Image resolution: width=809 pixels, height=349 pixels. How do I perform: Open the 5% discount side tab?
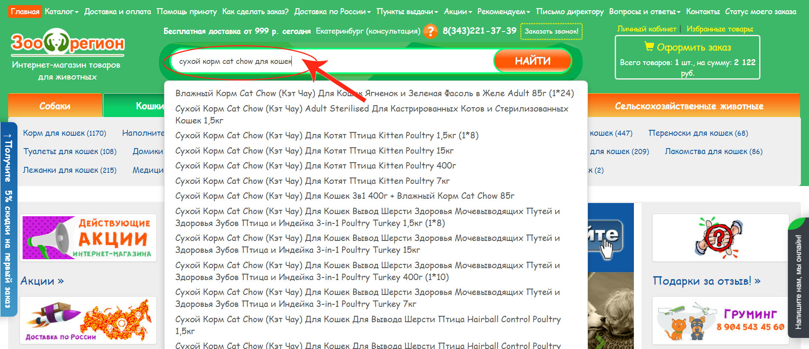9,219
